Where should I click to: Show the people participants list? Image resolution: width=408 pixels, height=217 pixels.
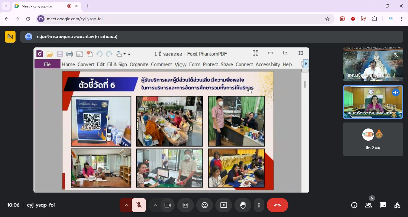click(369, 205)
